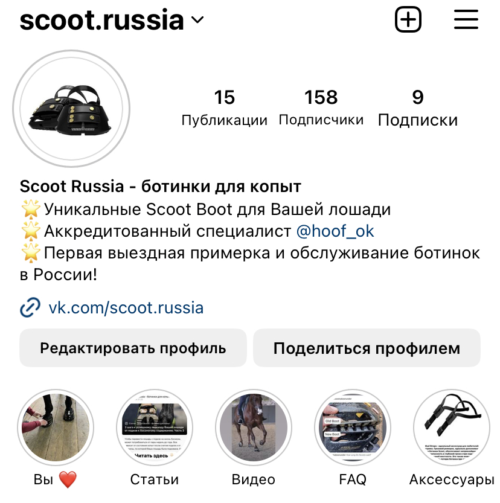Click Редактировать профиль button
Image resolution: width=500 pixels, height=503 pixels.
tap(133, 348)
